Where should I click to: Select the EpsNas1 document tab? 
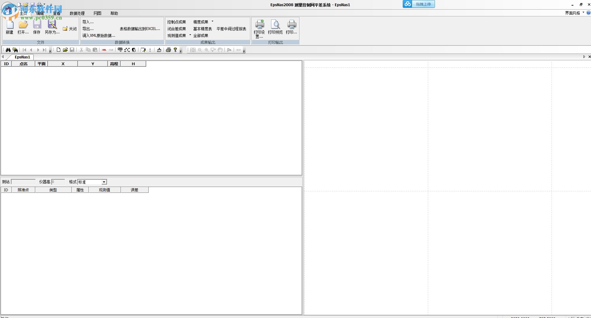[23, 57]
